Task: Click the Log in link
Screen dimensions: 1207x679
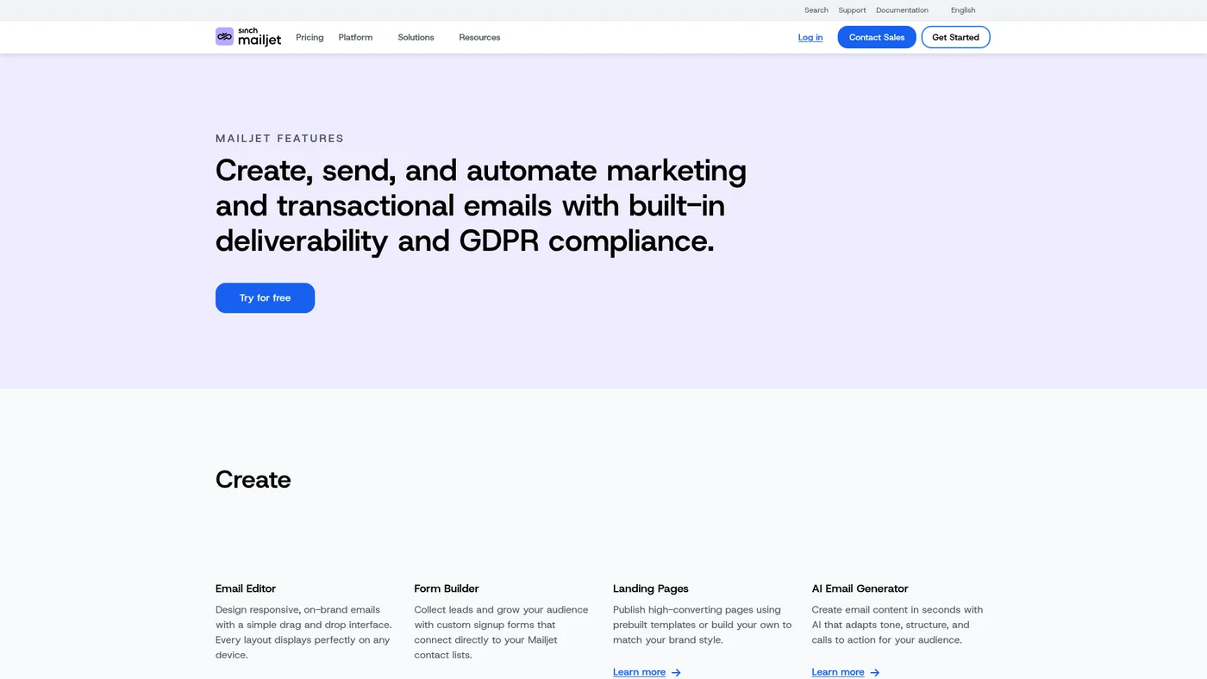Action: pyautogui.click(x=810, y=37)
